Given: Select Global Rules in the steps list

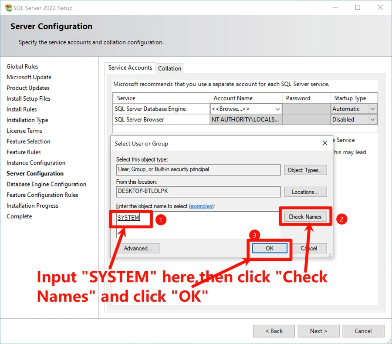Looking at the screenshot, I should tap(23, 67).
